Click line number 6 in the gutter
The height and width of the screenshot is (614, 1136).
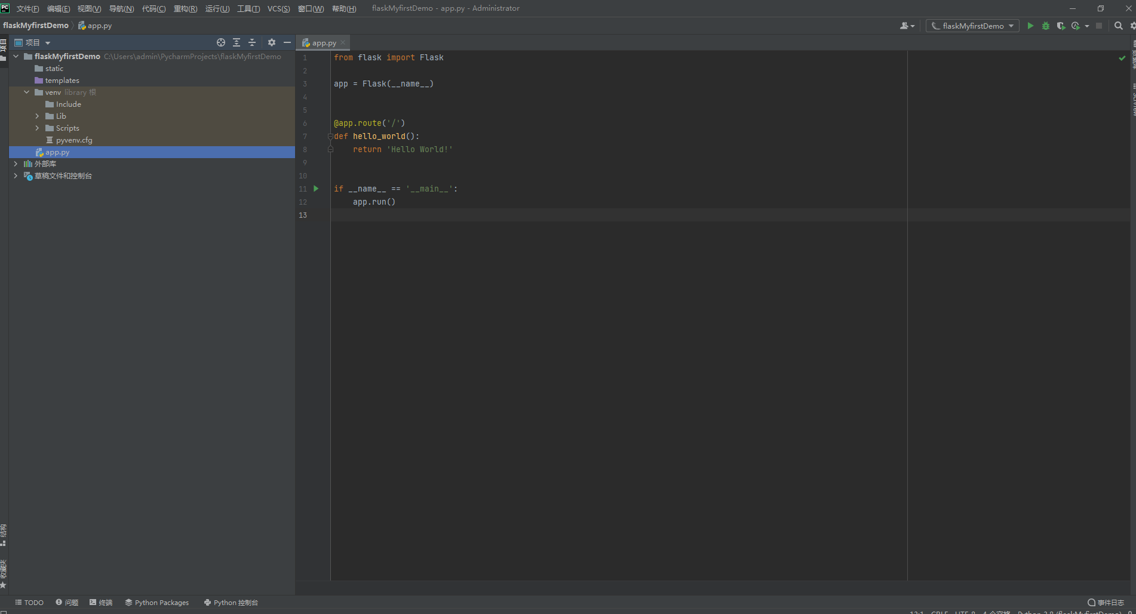pos(305,123)
